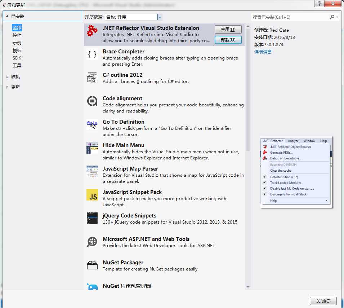344x308 pixels.
Task: Select the Hide Main Menu title
Action: [124, 145]
